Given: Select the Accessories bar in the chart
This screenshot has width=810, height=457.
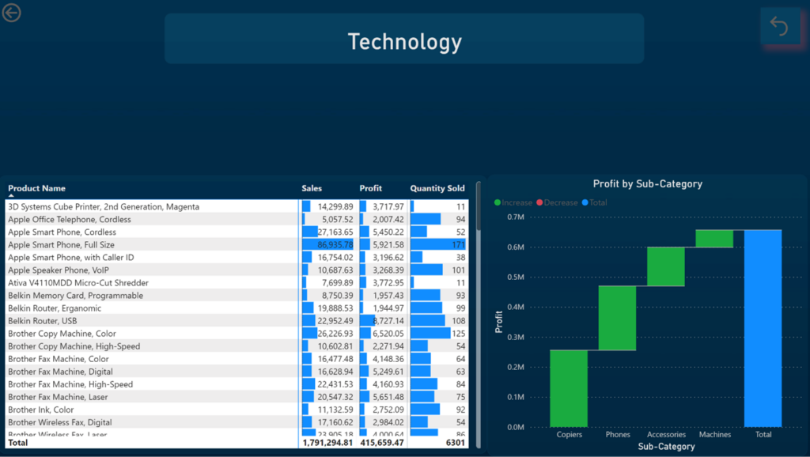Looking at the screenshot, I should pyautogui.click(x=666, y=266).
